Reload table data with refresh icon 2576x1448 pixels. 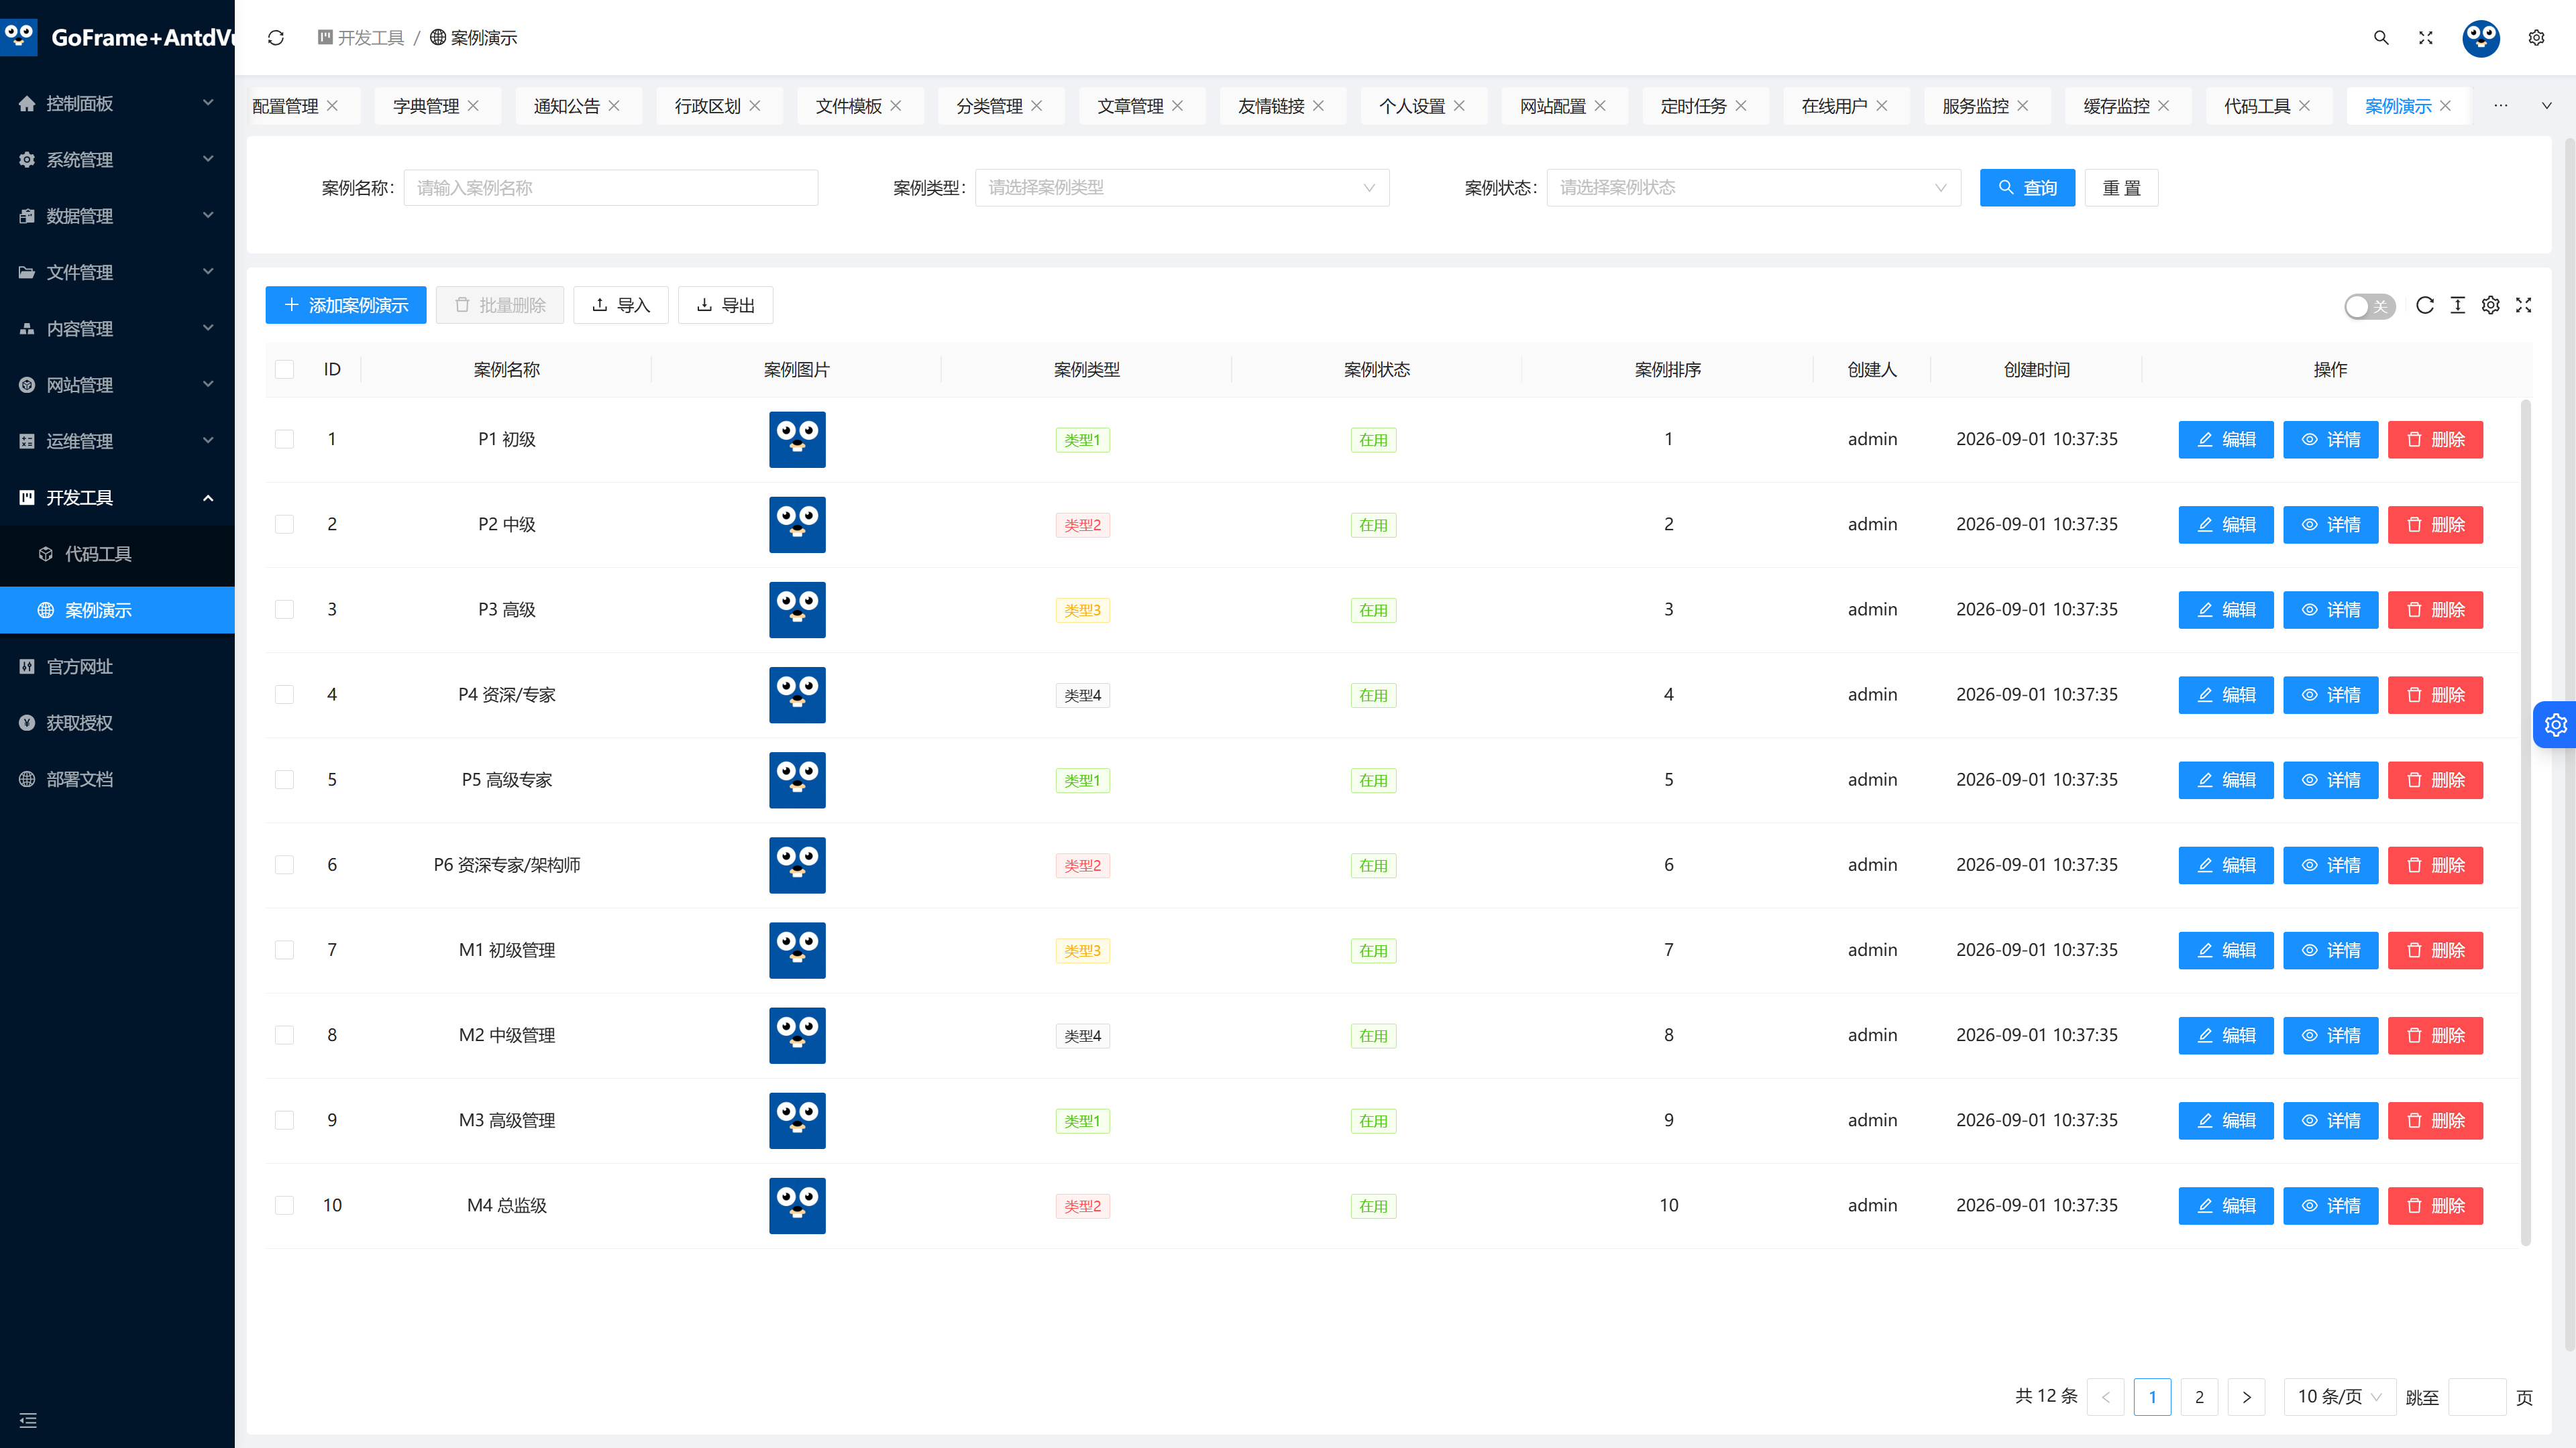click(2425, 305)
